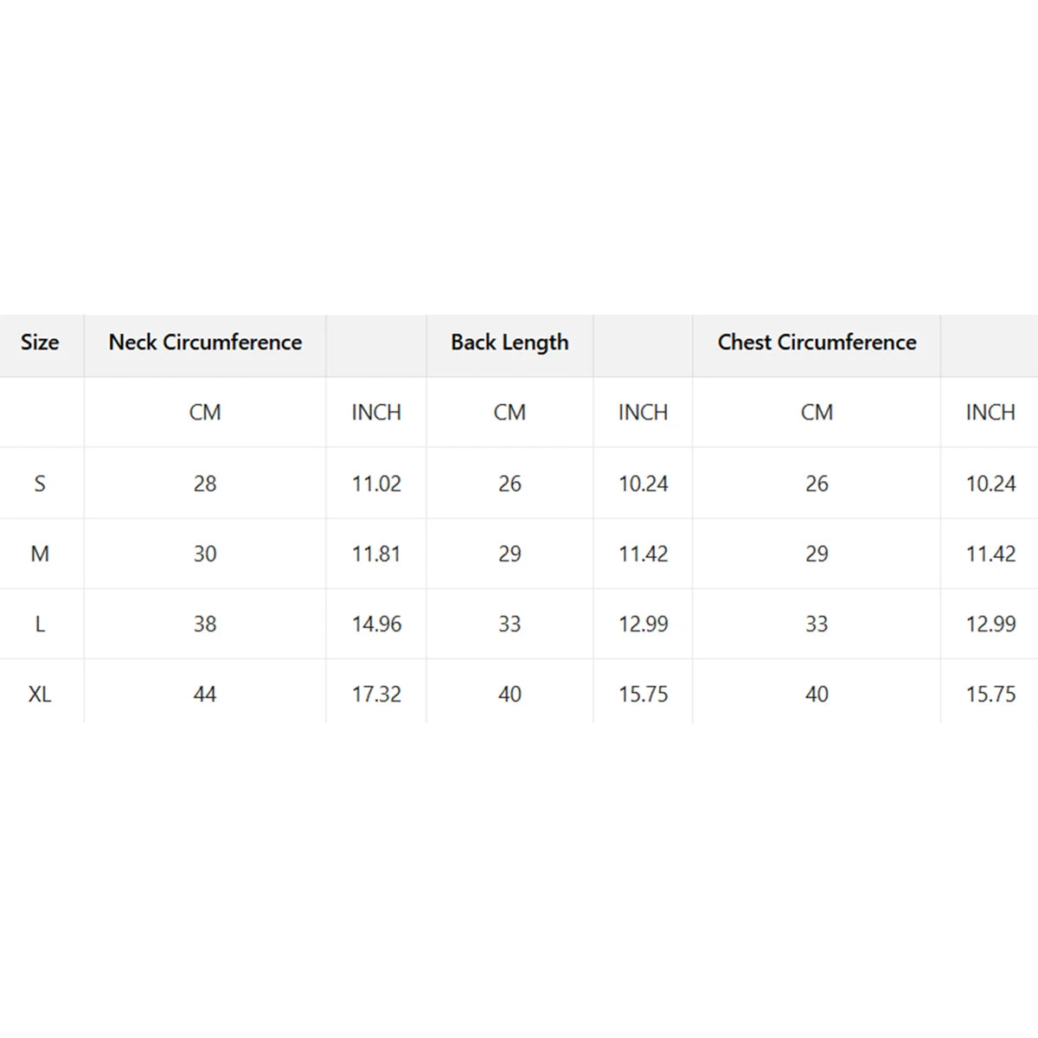Click the 11.02 neck inch cell
1038x1038 pixels.
[376, 484]
